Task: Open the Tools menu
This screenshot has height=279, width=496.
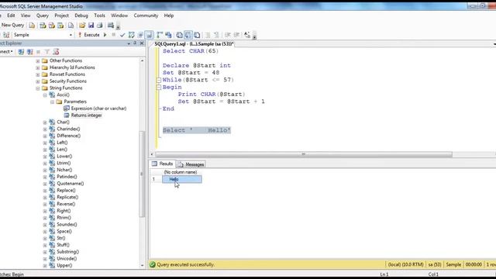Action: click(99, 15)
